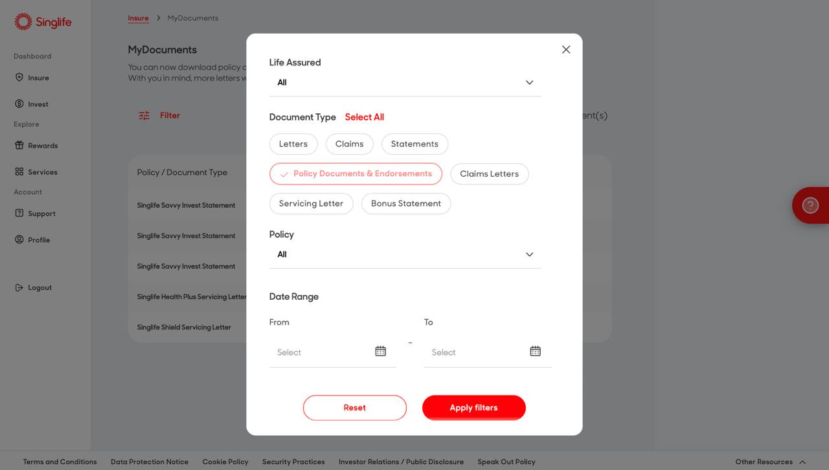Go to Support in the sidebar
This screenshot has height=470, width=829.
(x=41, y=214)
